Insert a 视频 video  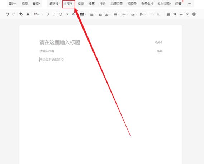(25, 4)
